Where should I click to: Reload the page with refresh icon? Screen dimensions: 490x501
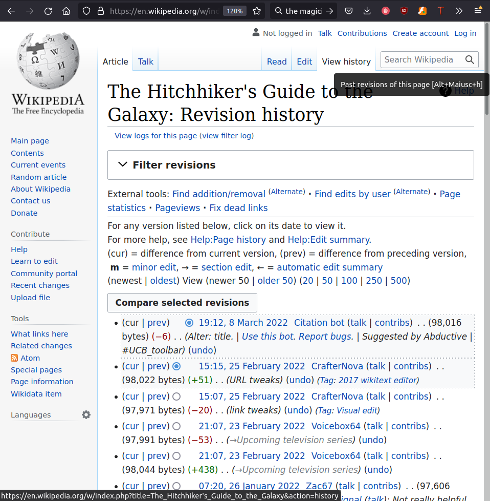click(x=48, y=11)
